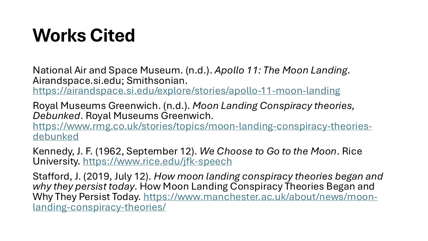The width and height of the screenshot is (428, 241).
Task: Open the manchester.ac.uk moon landing news link
Action: [205, 202]
